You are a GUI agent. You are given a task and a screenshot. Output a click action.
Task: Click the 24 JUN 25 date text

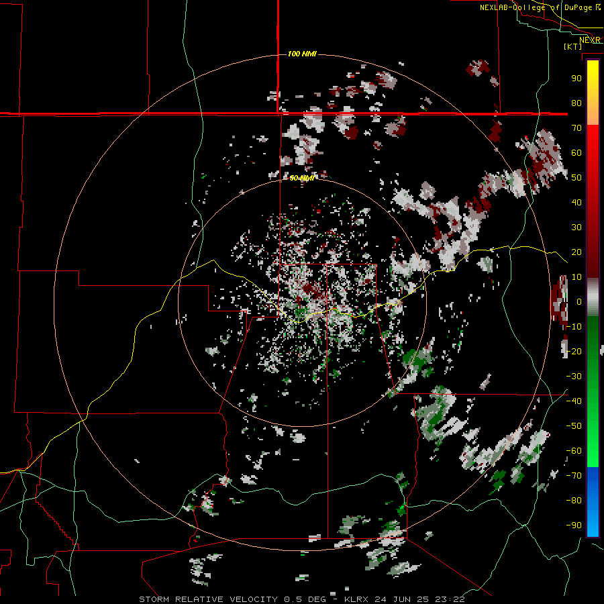402,599
